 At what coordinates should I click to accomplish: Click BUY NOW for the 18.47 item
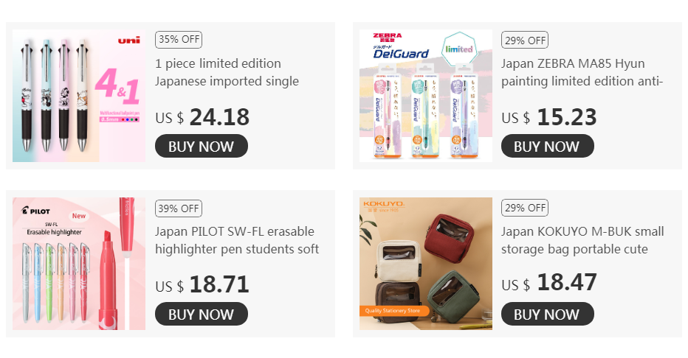548,314
